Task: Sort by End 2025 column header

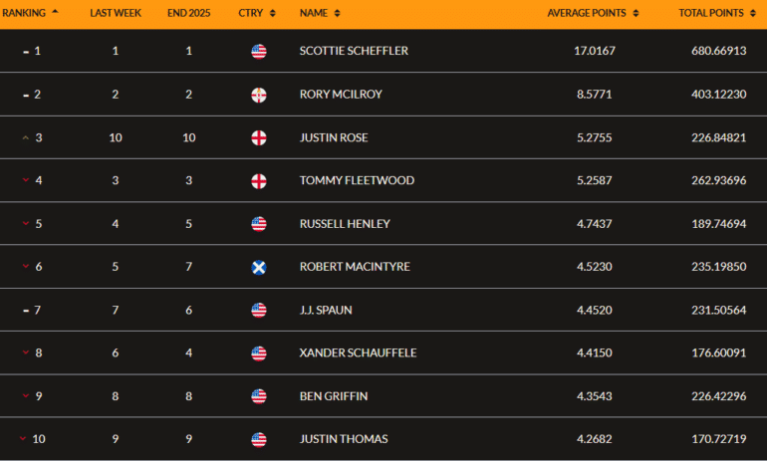Action: (x=188, y=13)
